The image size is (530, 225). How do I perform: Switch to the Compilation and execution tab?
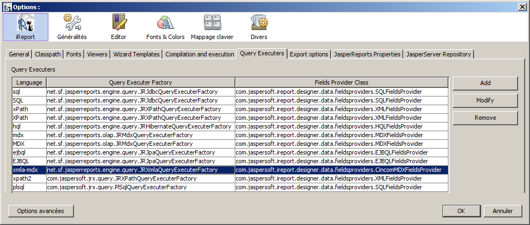[199, 54]
